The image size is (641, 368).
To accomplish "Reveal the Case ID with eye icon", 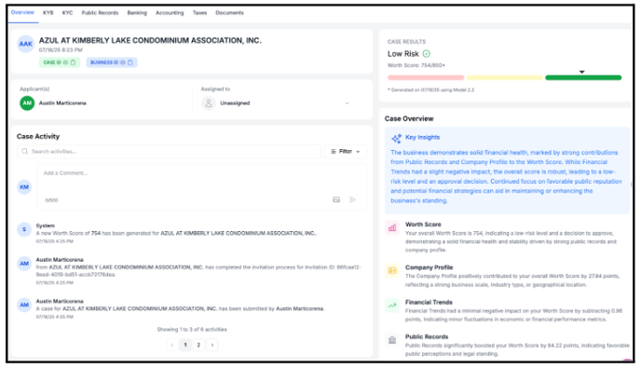I will (65, 62).
